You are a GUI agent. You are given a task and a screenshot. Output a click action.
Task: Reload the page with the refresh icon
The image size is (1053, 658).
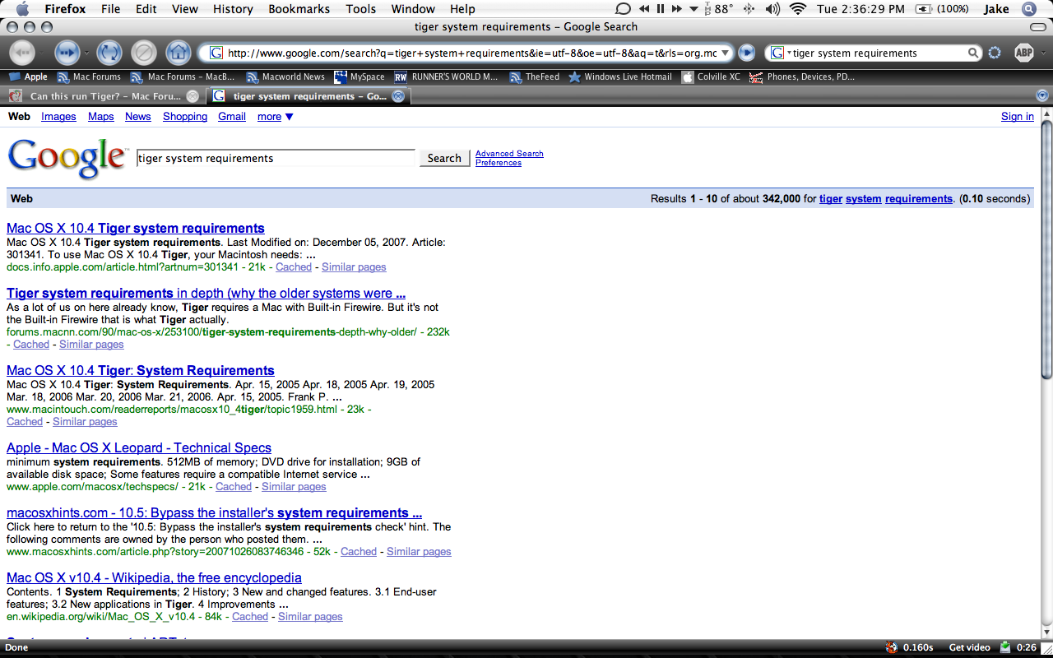[109, 53]
